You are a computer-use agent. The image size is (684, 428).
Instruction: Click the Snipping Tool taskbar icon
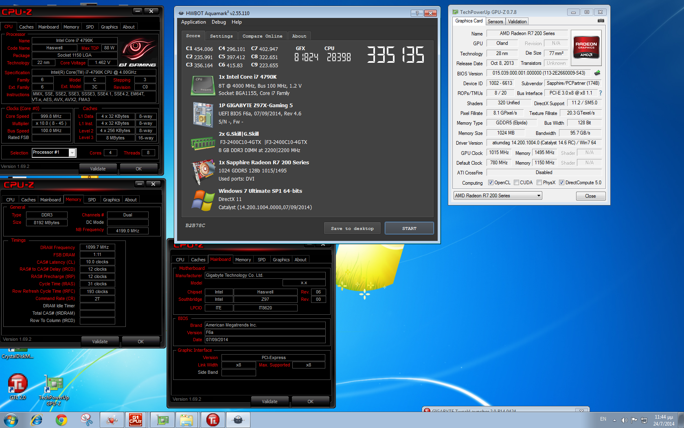[x=86, y=420]
